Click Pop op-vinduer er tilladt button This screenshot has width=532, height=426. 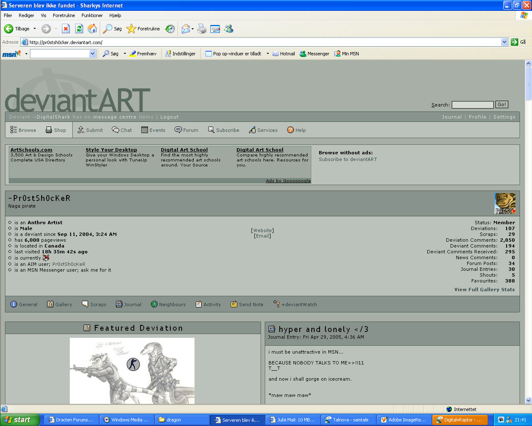(233, 54)
